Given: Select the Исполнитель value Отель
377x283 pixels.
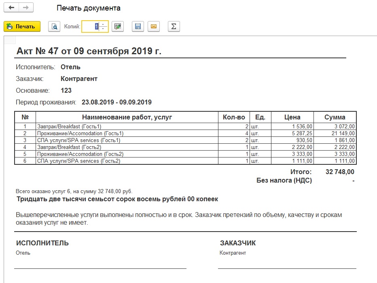Looking at the screenshot, I should [x=70, y=67].
